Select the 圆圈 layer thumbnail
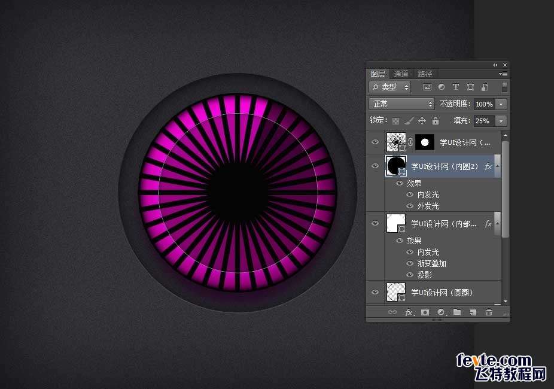Image resolution: width=554 pixels, height=389 pixels. point(396,292)
